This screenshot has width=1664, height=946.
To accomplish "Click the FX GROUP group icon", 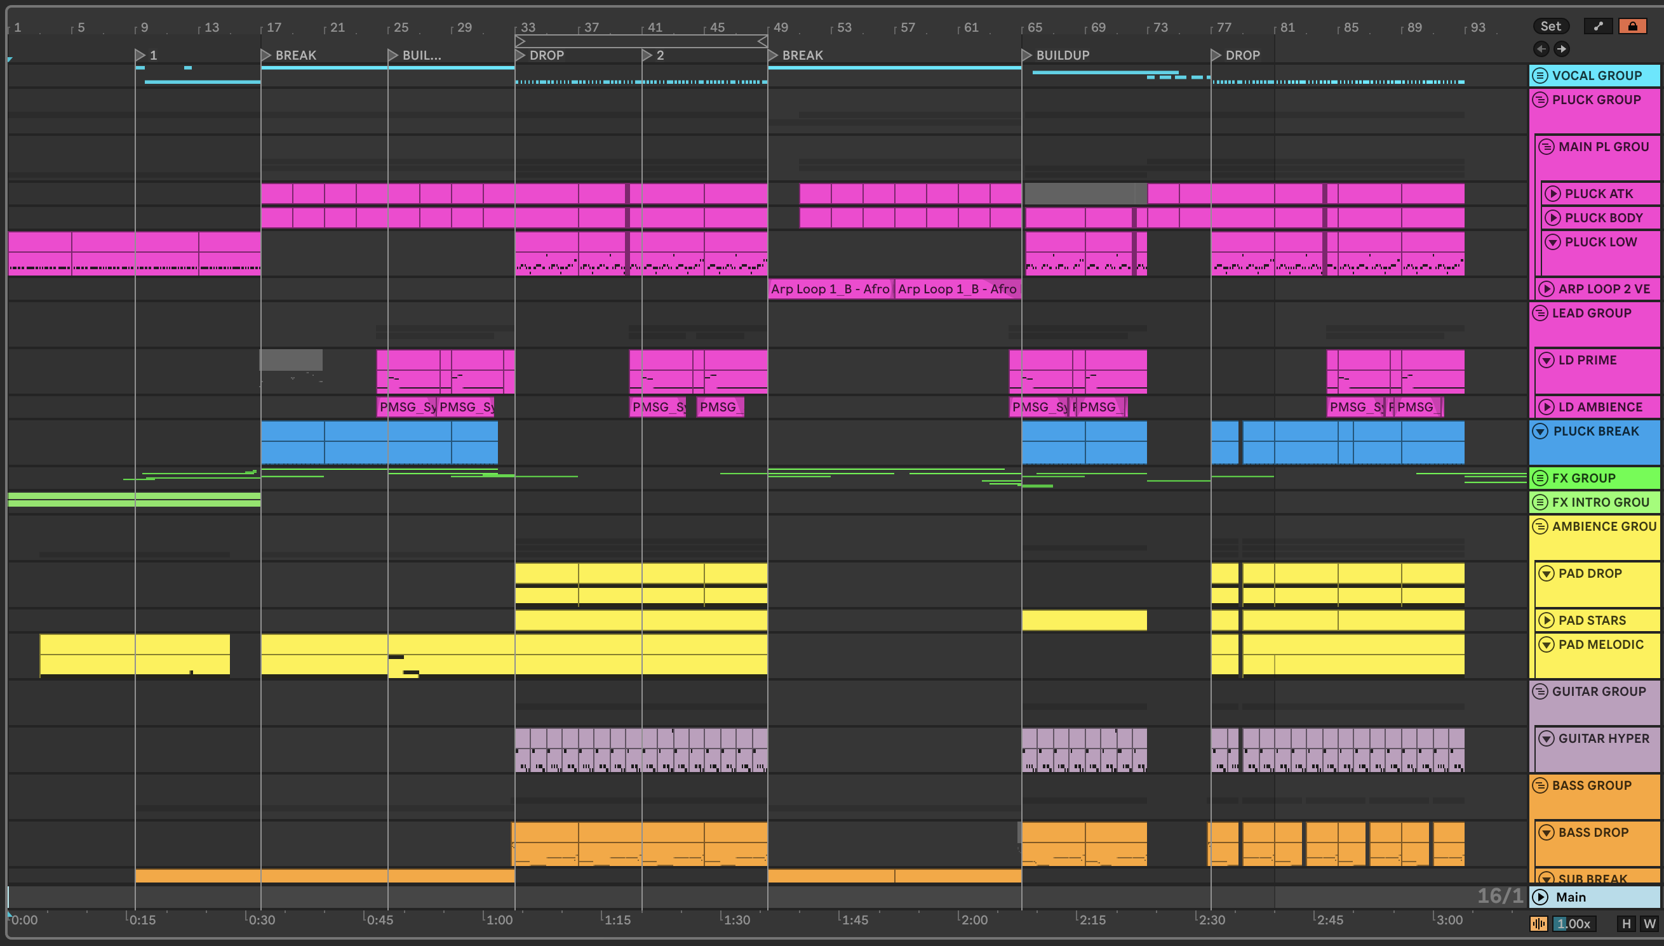I will click(x=1540, y=478).
